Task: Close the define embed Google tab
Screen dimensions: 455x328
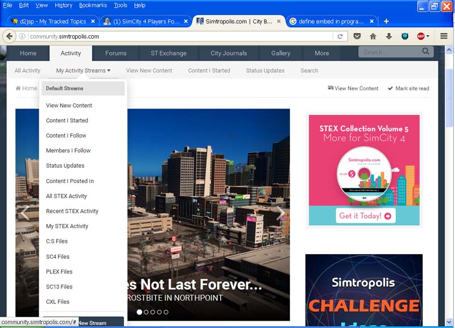Action: [372, 21]
